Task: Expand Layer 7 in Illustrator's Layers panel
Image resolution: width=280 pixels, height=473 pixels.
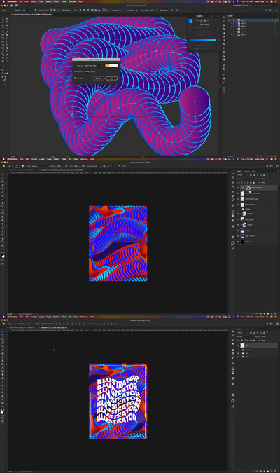Action: click(236, 20)
